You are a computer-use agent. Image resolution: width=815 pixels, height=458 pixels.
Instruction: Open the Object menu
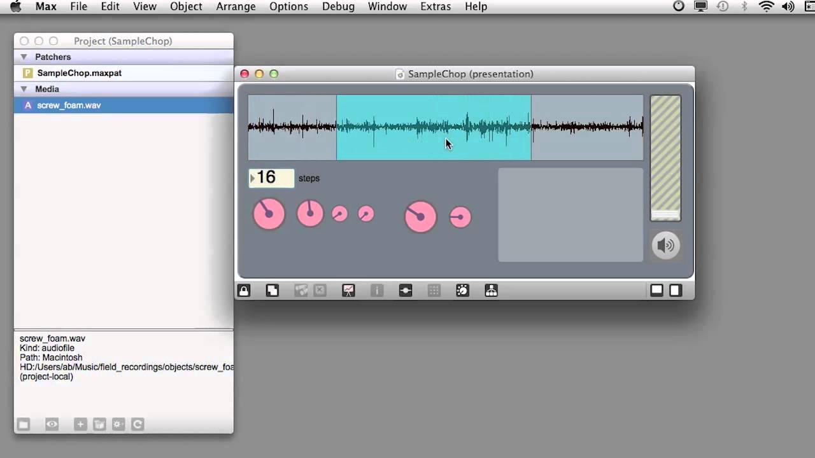tap(186, 6)
